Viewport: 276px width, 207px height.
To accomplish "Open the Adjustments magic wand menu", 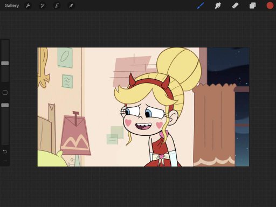I will pyautogui.click(x=43, y=5).
